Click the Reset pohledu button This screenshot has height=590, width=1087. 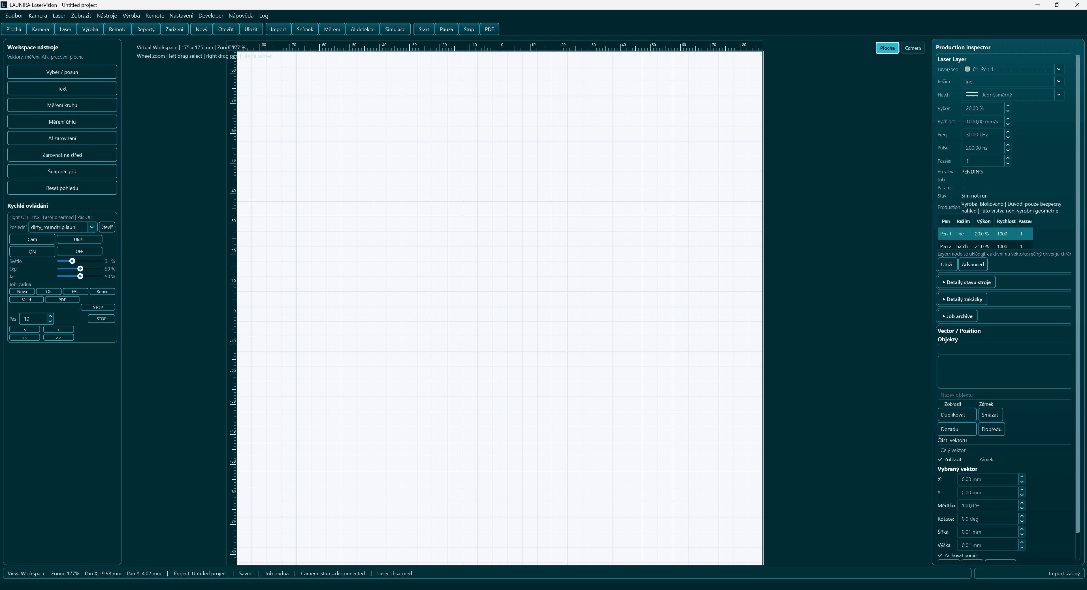(x=62, y=188)
